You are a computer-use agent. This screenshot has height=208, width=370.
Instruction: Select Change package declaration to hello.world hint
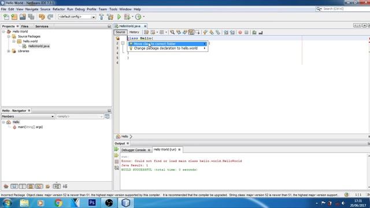tap(168, 49)
